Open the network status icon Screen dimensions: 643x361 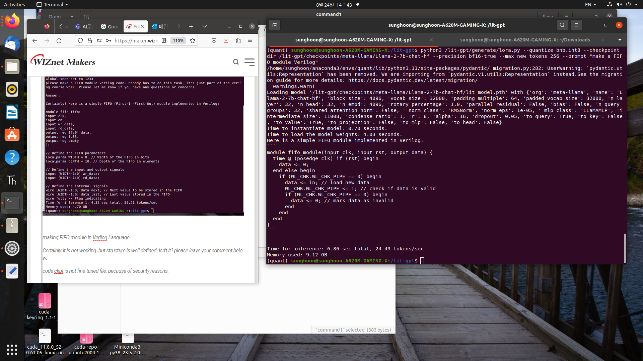coord(610,5)
